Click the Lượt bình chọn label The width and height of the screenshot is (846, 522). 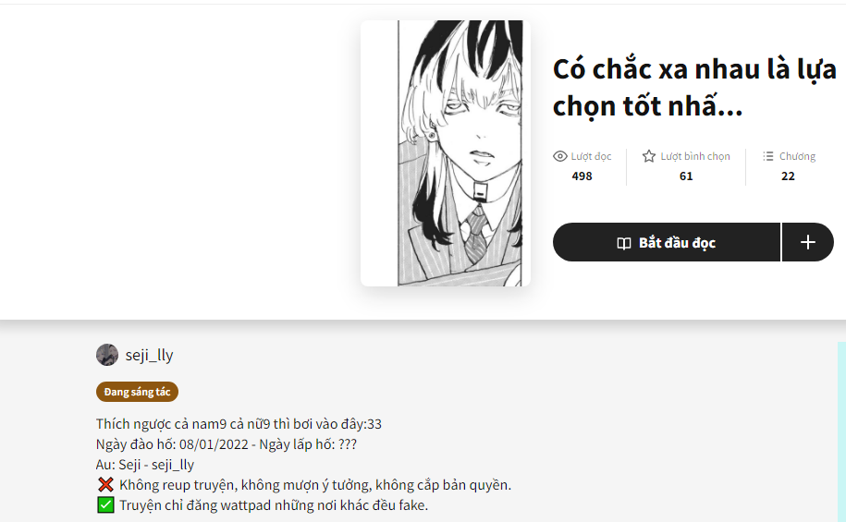695,156
